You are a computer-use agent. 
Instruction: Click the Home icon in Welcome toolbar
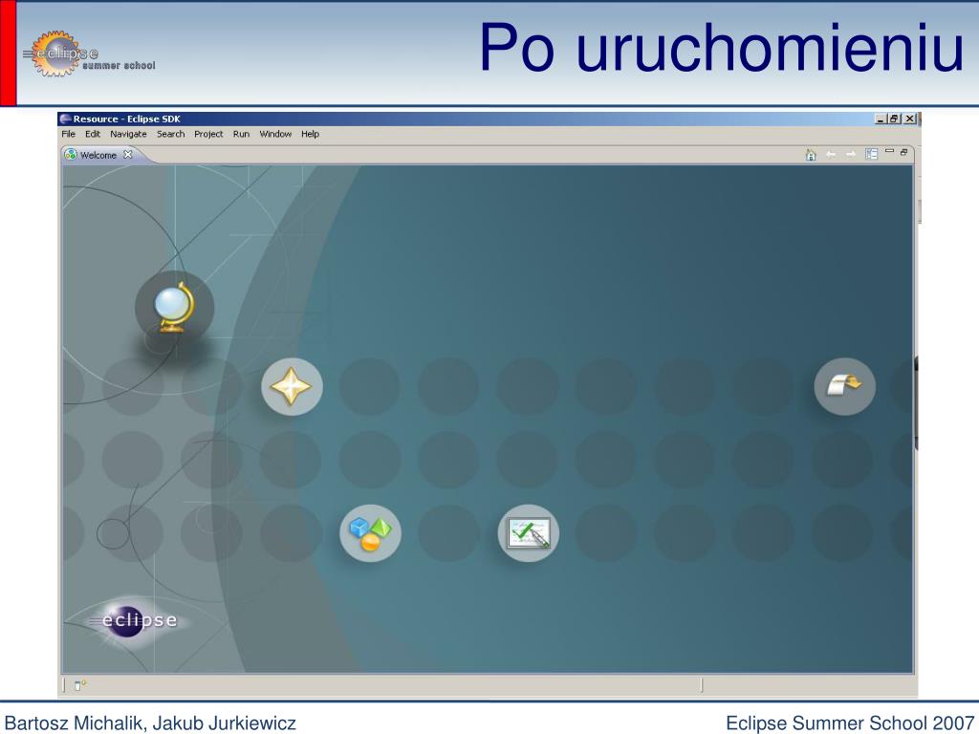[811, 154]
